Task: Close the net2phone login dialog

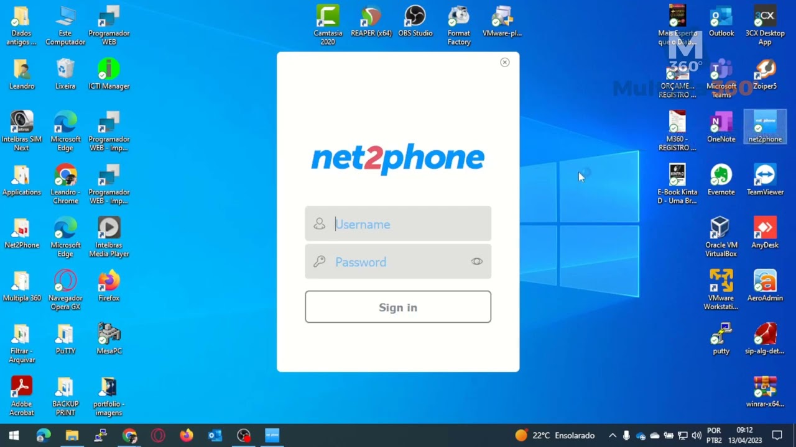Action: pos(505,62)
